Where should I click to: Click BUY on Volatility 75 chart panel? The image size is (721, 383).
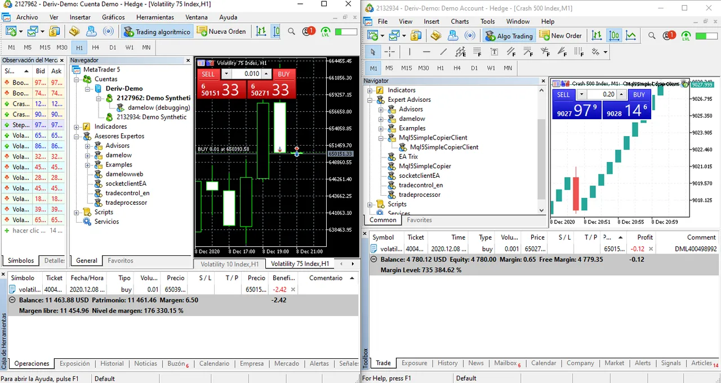[x=284, y=74]
